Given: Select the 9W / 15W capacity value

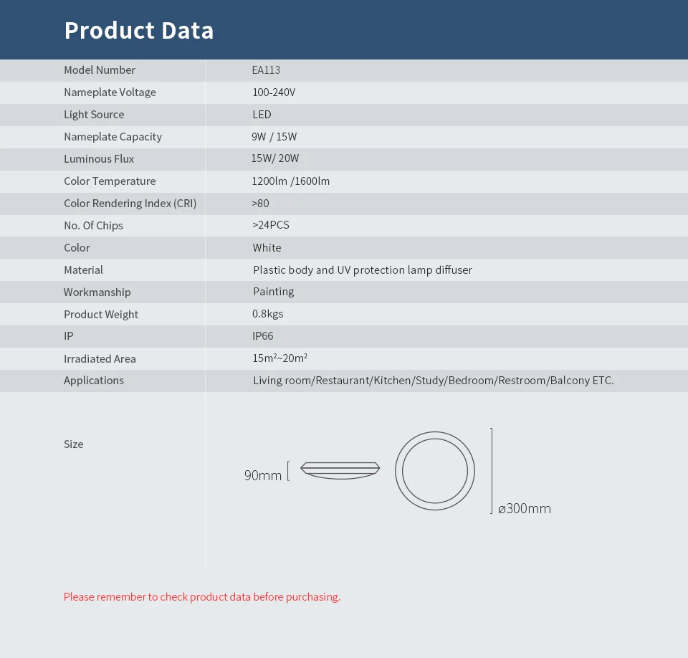Looking at the screenshot, I should click(x=274, y=136).
